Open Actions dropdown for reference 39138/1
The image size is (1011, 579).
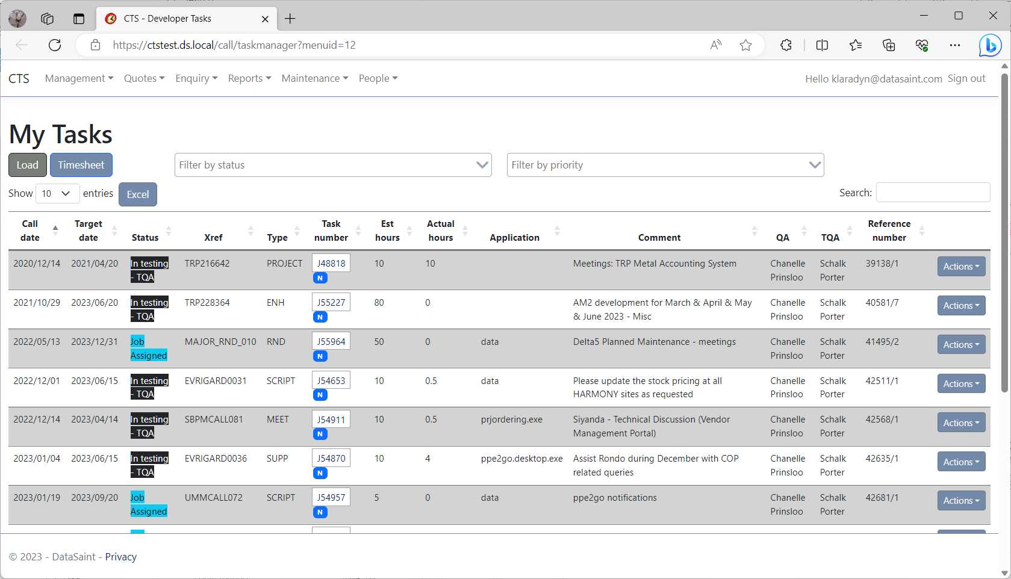tap(961, 267)
